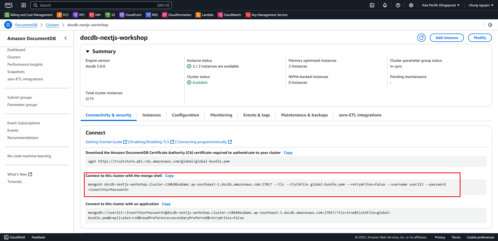Viewport: 498px width, 241px height.
Task: Click the Feedback link in footer
Action: [38, 237]
